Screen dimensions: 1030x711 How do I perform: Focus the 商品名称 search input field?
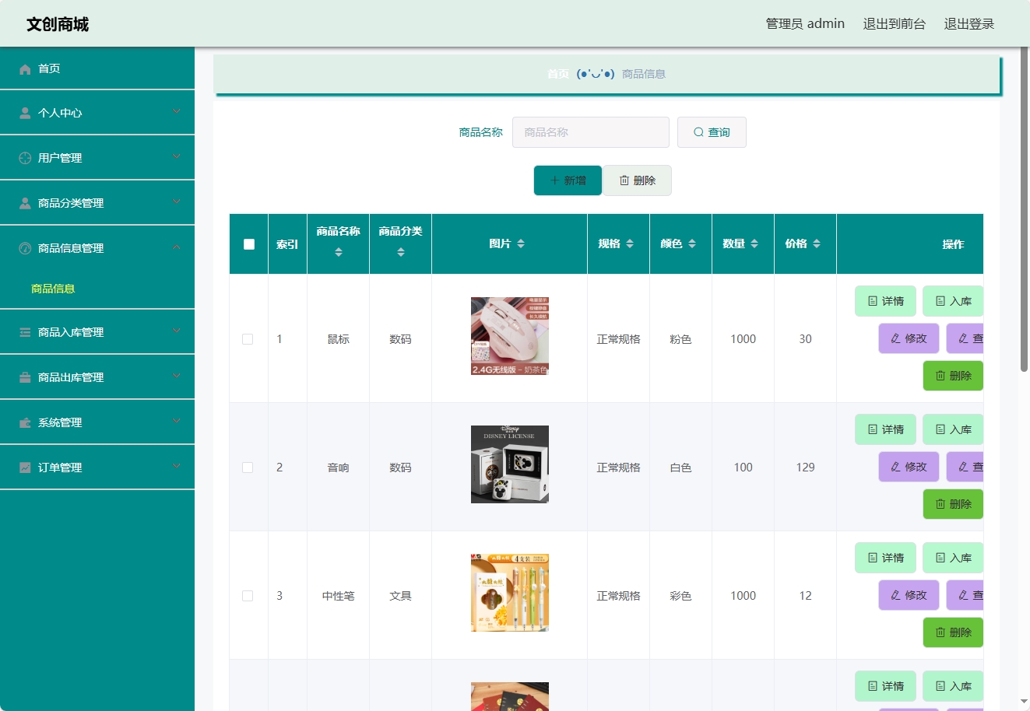pos(590,132)
